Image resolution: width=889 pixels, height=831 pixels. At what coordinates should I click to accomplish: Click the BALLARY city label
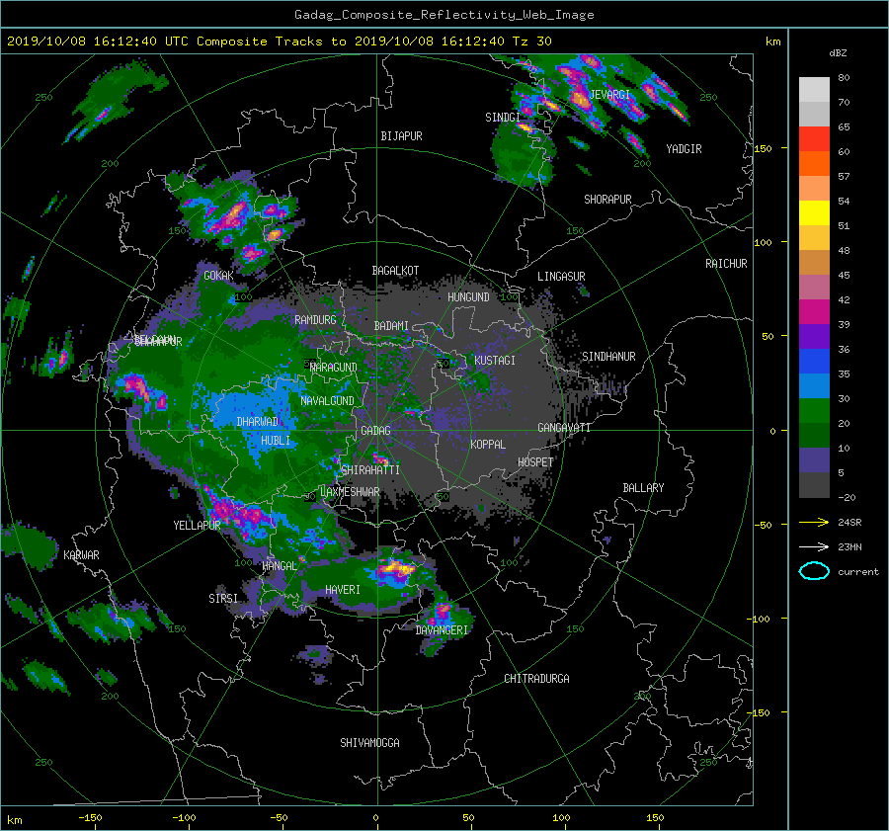pyautogui.click(x=643, y=488)
